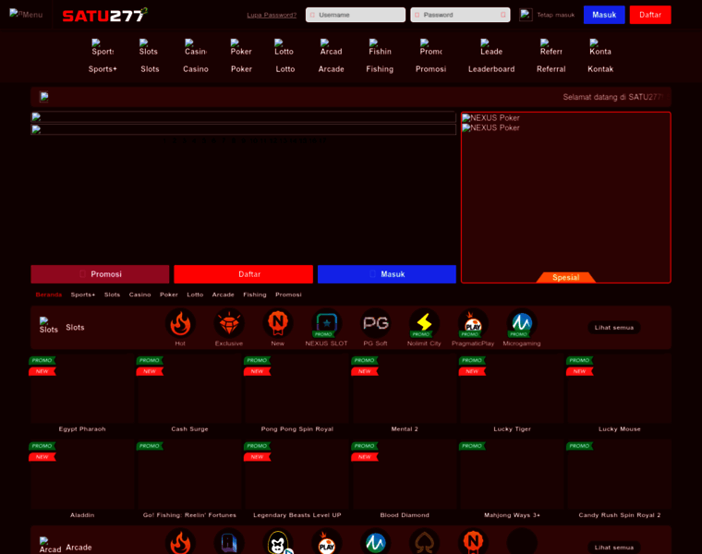Open PG Soft provider icon
Image resolution: width=702 pixels, height=554 pixels.
(x=375, y=323)
